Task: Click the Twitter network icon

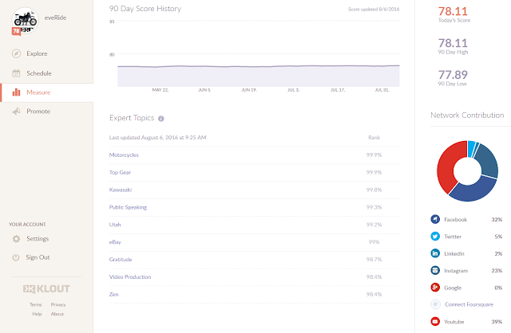Action: [x=435, y=237]
